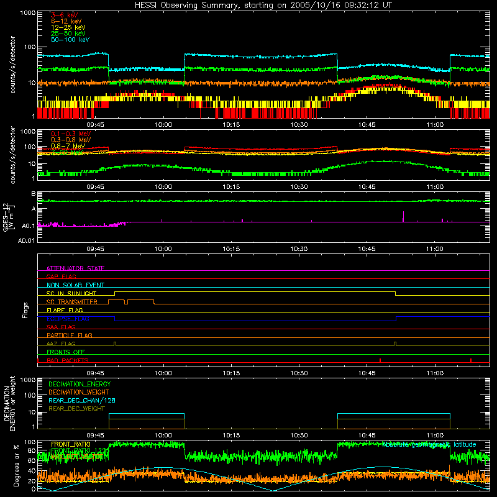This screenshot has width=497, height=497.
Task: Click the A0.01 tick on GOES axis
Action: [27, 240]
